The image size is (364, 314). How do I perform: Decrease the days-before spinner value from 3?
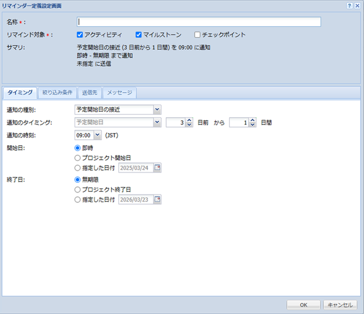click(189, 125)
